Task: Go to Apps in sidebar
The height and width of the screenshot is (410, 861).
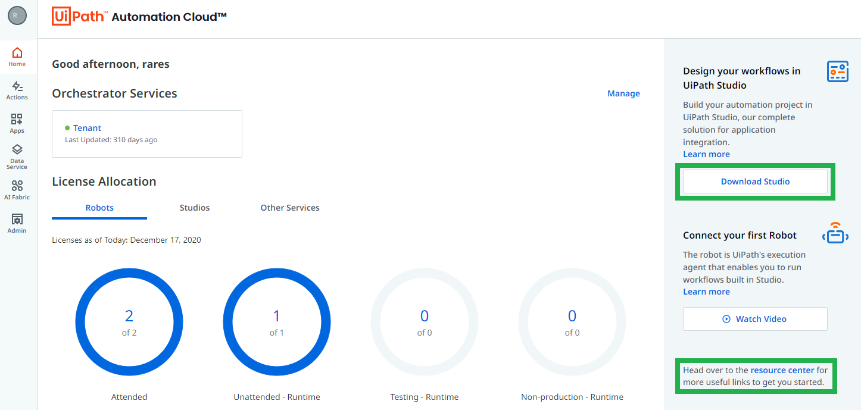Action: coord(17,123)
